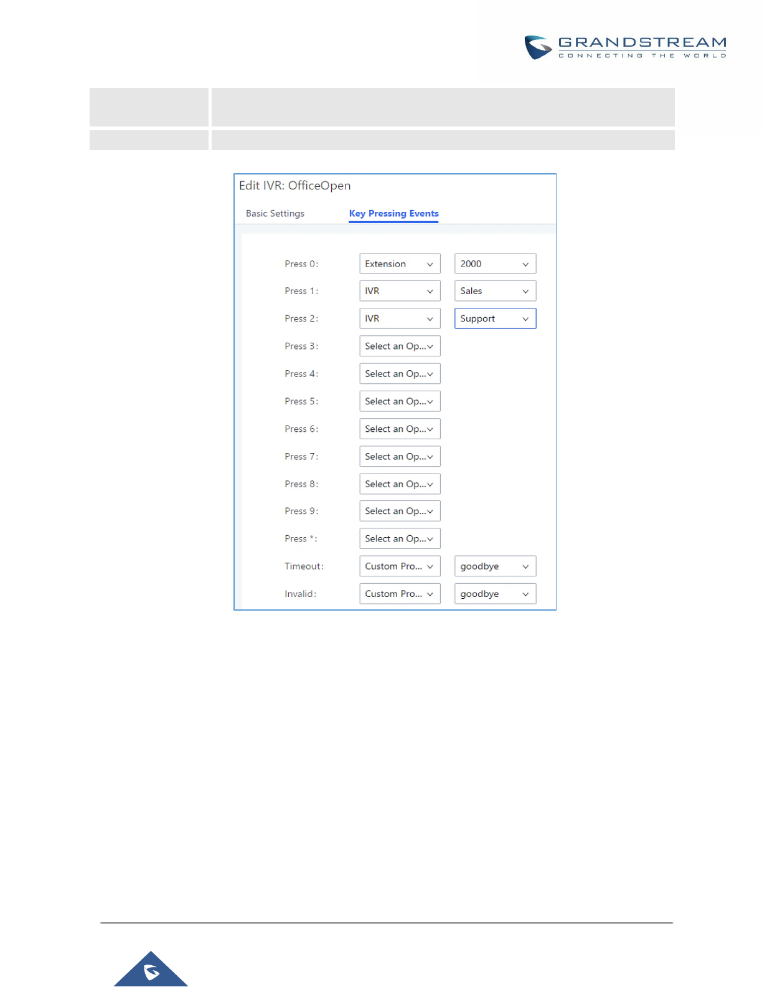Open Press 9 Select an Option dropdown

click(x=400, y=511)
